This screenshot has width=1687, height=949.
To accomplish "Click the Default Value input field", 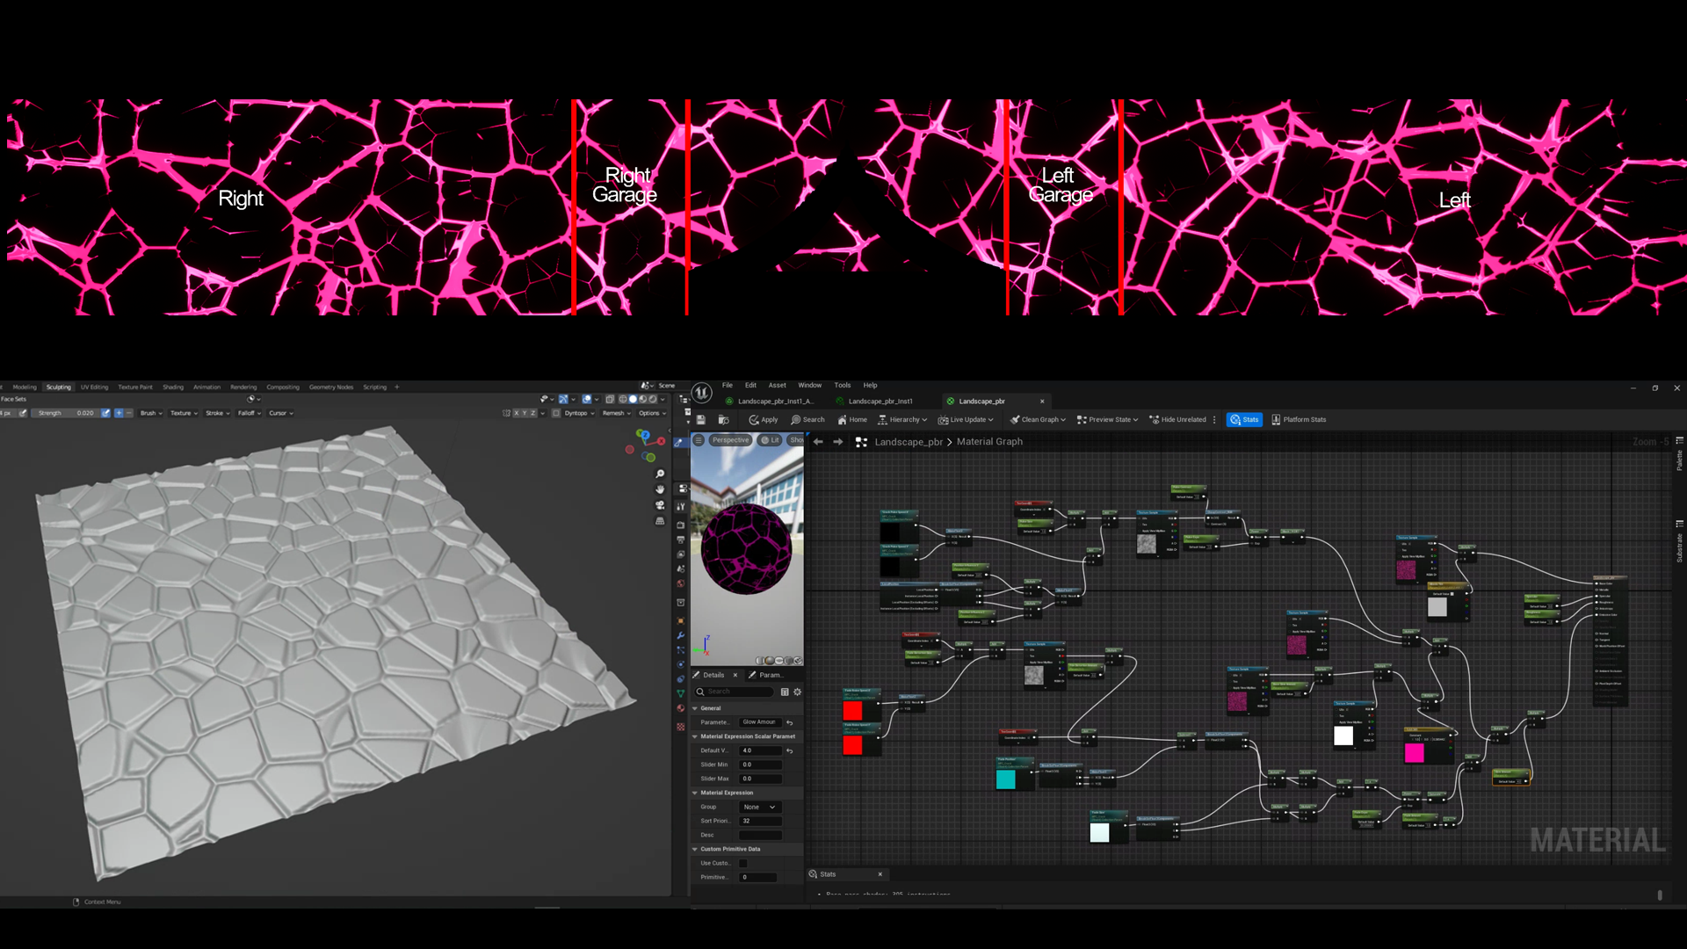I will (760, 750).
